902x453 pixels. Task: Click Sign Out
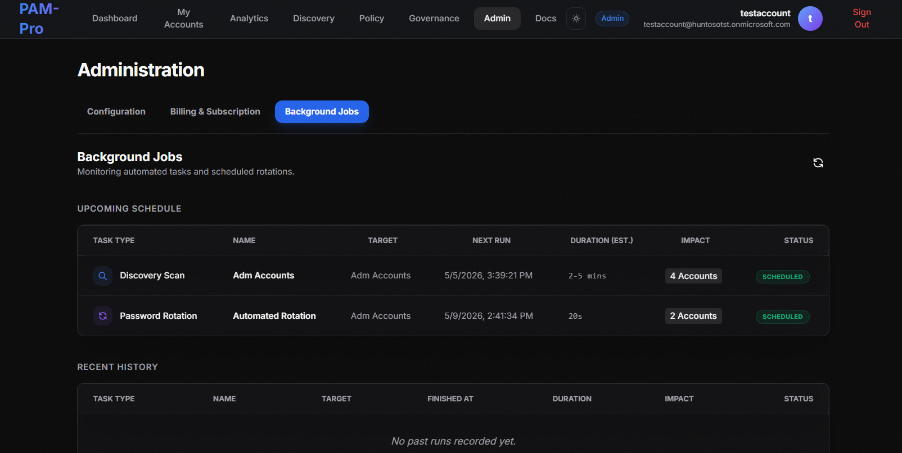tap(862, 19)
